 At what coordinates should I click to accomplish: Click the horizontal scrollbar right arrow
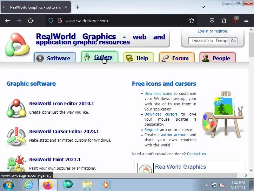click(246, 175)
